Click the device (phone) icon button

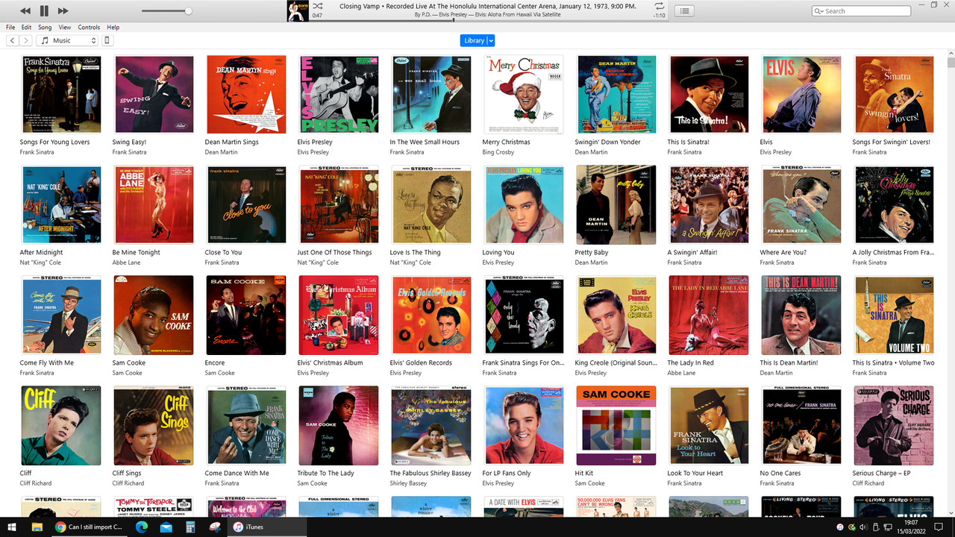pos(107,40)
